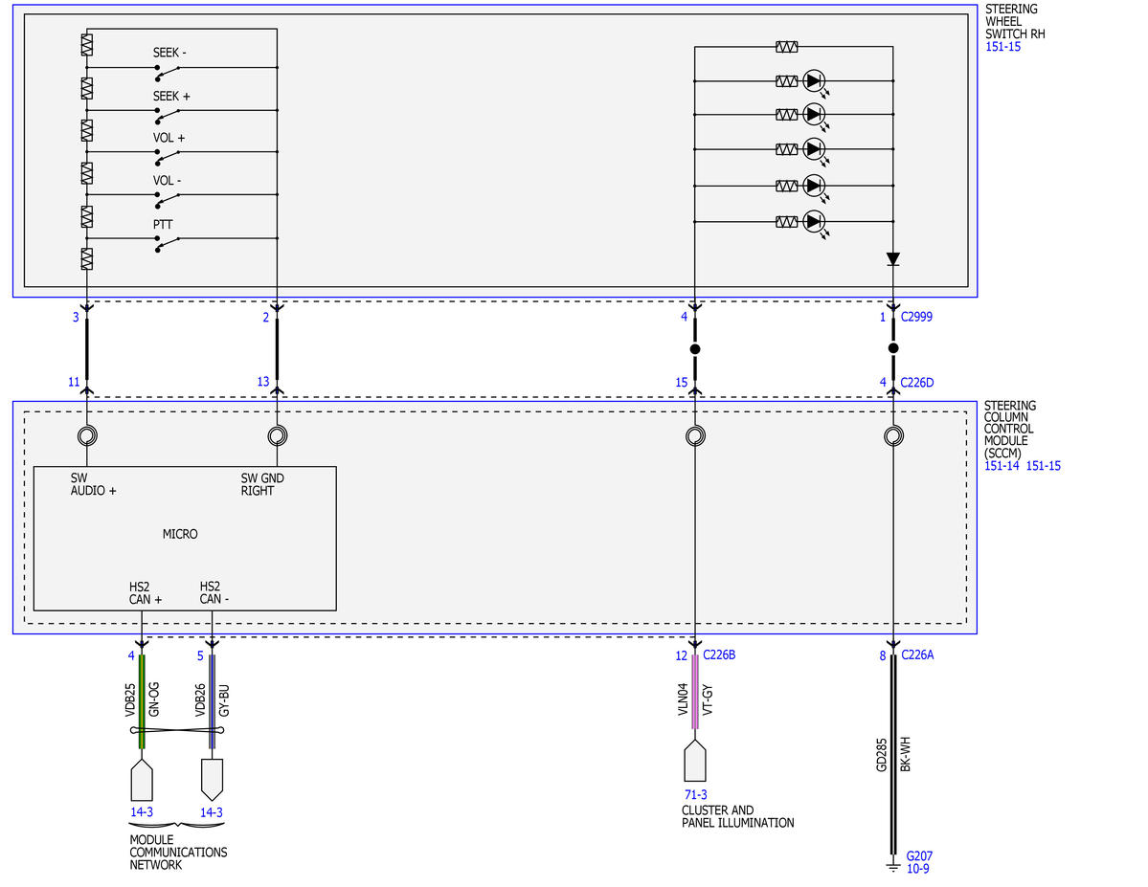1148x887 pixels.
Task: Open the C226B connector reference
Action: click(719, 655)
